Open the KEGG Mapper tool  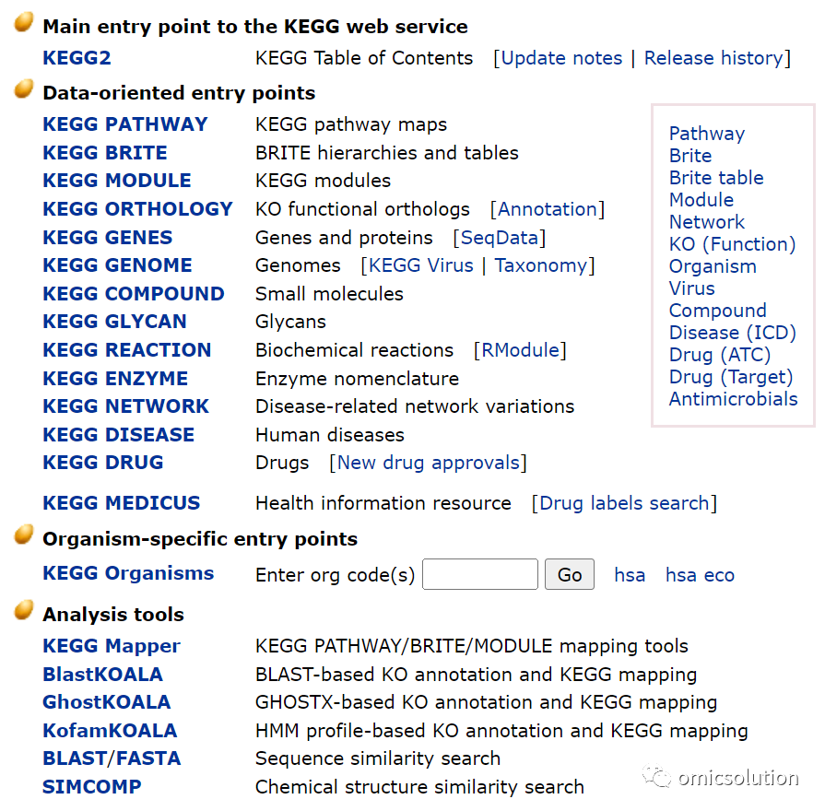point(112,646)
